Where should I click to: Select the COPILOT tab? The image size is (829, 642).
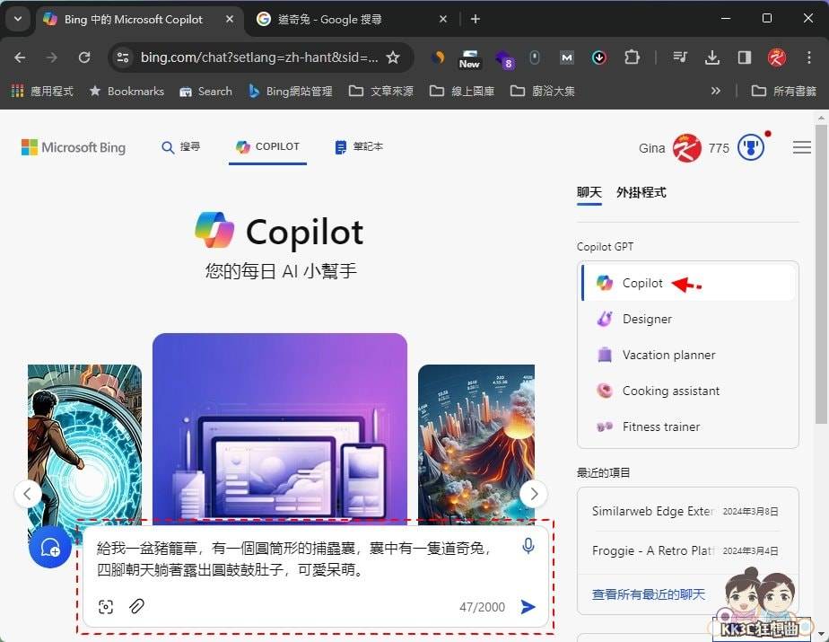coord(267,147)
